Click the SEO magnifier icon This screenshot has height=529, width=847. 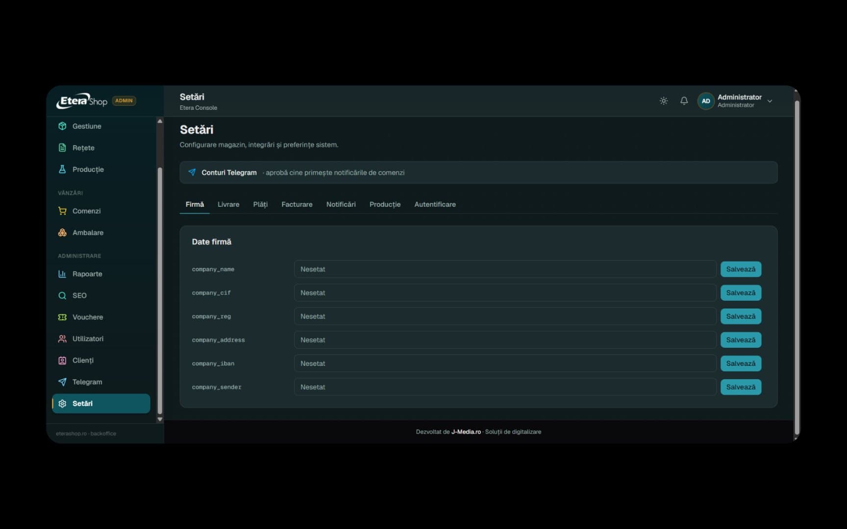tap(62, 295)
